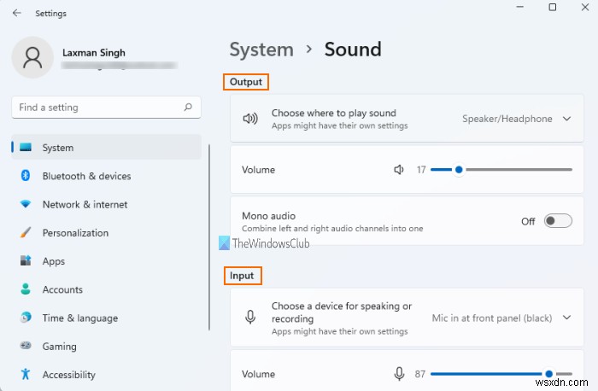The width and height of the screenshot is (598, 391).
Task: Click the Network & internet wifi icon
Action: [x=26, y=205]
